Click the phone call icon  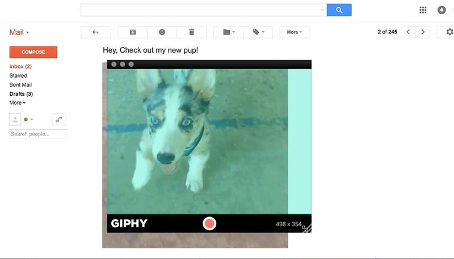[x=60, y=120]
